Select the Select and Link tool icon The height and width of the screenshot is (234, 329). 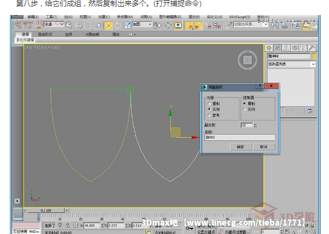(18, 26)
